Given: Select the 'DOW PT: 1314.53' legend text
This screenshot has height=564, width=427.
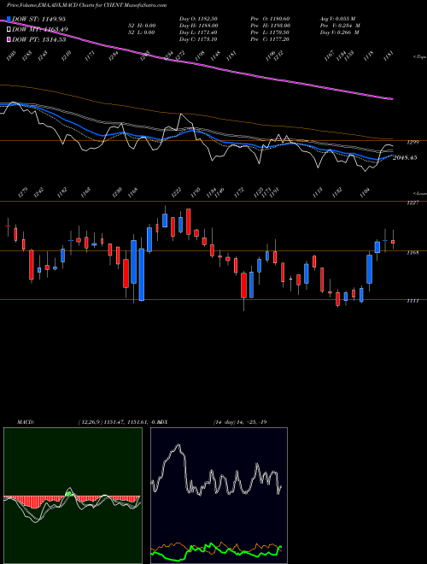Looking at the screenshot, I should click(x=39, y=39).
